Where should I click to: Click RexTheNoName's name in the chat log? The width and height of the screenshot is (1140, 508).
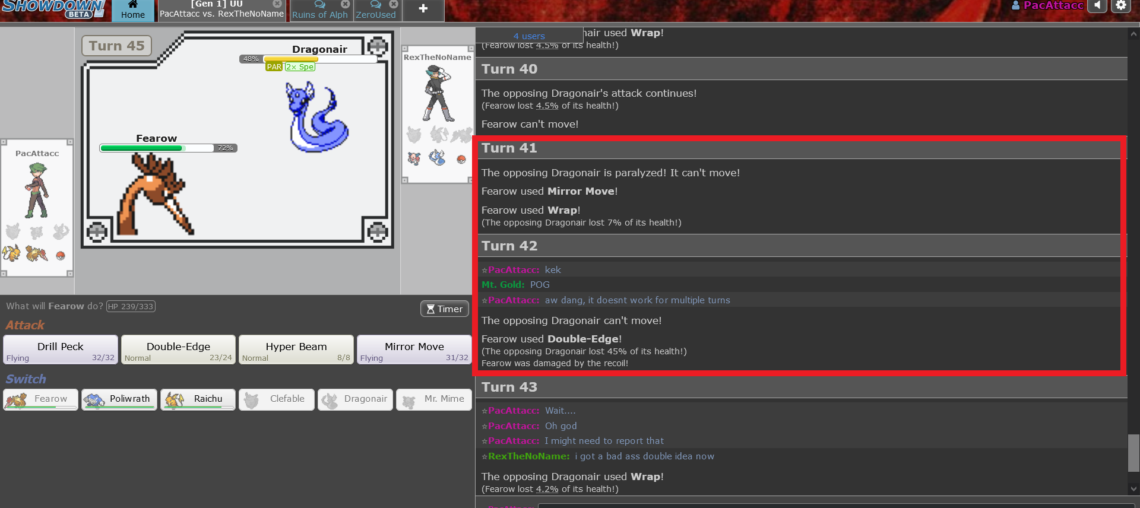(528, 456)
